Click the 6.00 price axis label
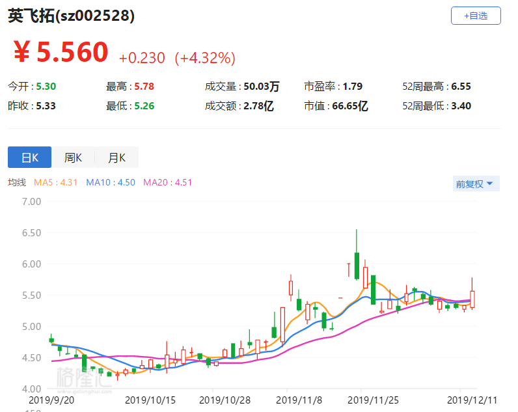The width and height of the screenshot is (518, 412). point(31,264)
